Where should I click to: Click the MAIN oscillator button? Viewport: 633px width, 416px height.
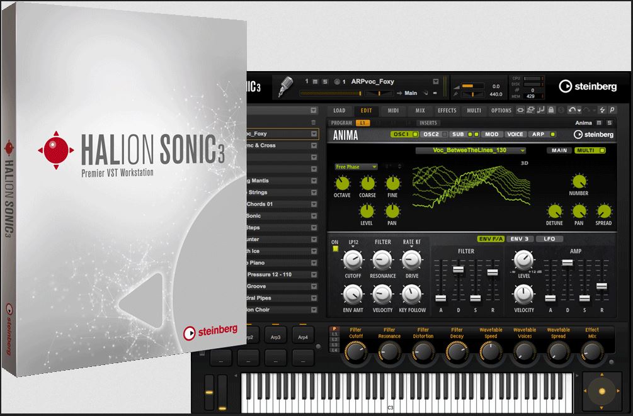coord(559,150)
